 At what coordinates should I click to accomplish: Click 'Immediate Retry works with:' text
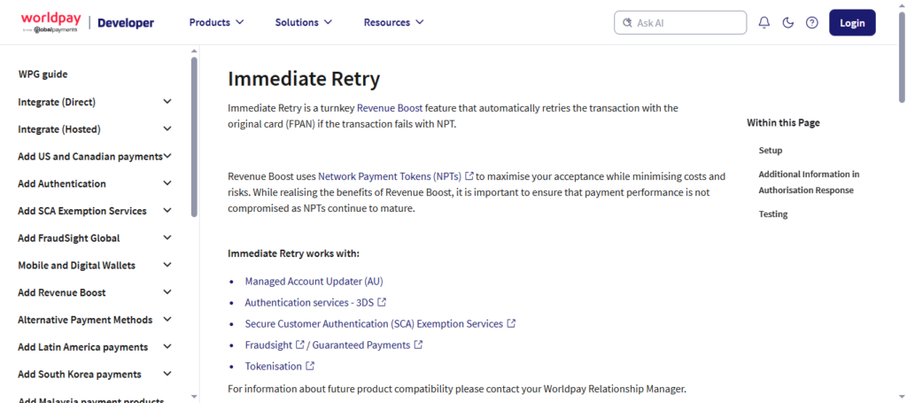point(293,254)
